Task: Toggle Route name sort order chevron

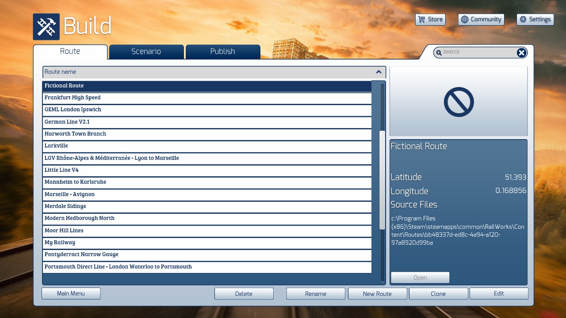Action: click(379, 72)
